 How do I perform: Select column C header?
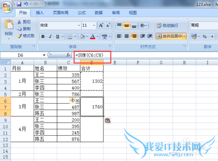coord(68,63)
